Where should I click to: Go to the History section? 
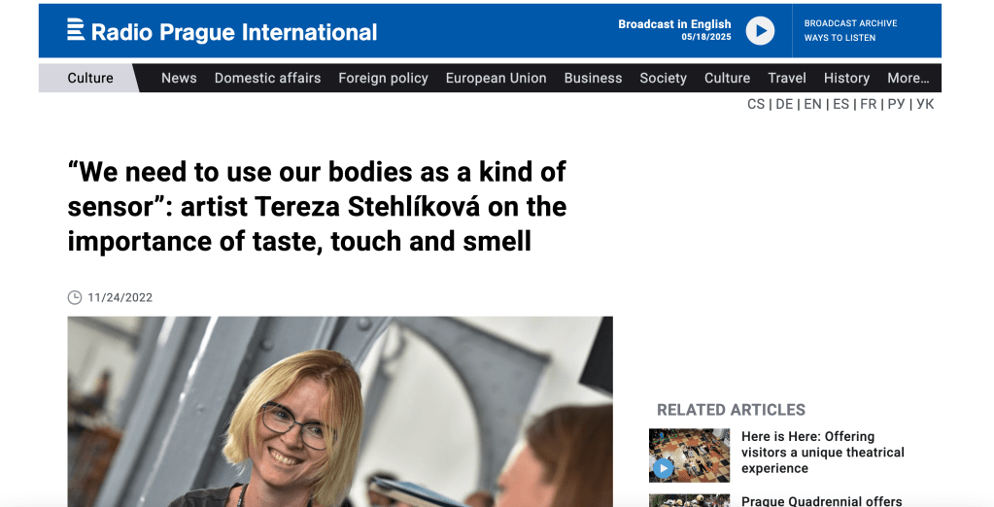coord(846,78)
